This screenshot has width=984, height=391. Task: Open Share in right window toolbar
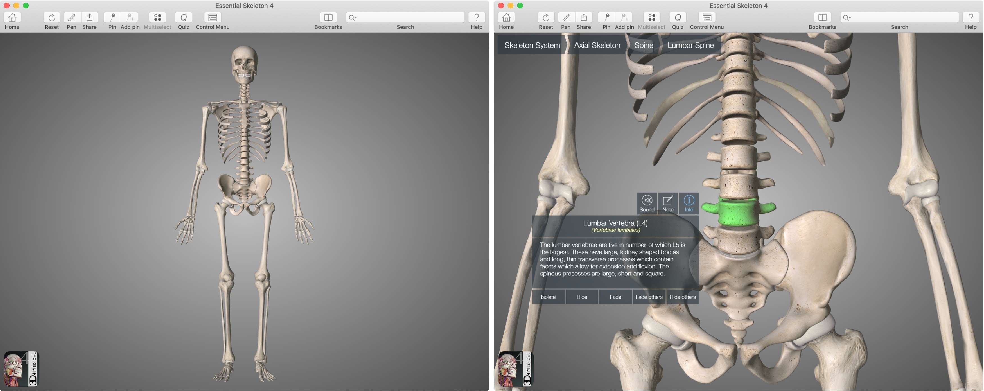[x=584, y=17]
